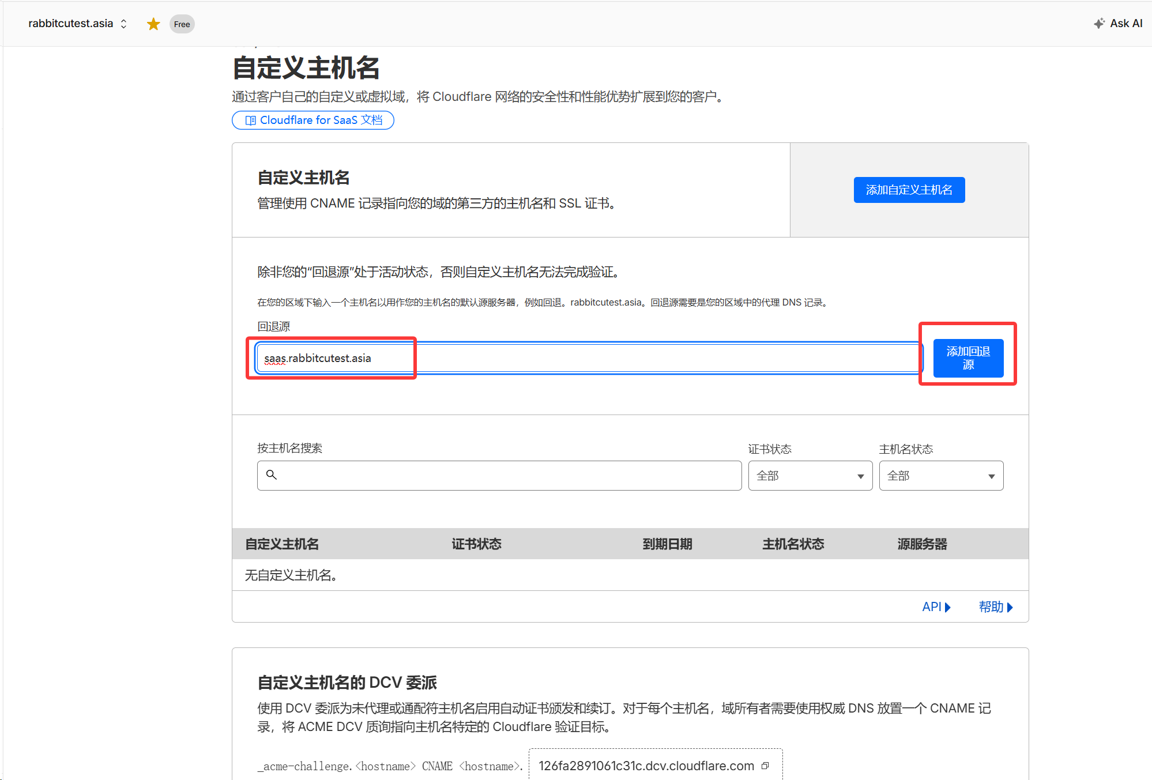This screenshot has height=780, width=1152.
Task: Click the Free plan badge
Action: [182, 24]
